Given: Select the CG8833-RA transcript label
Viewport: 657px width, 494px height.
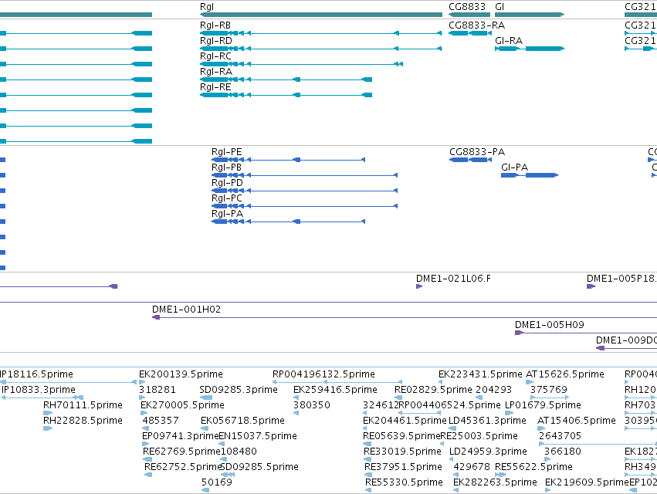Looking at the screenshot, I should coord(477,25).
